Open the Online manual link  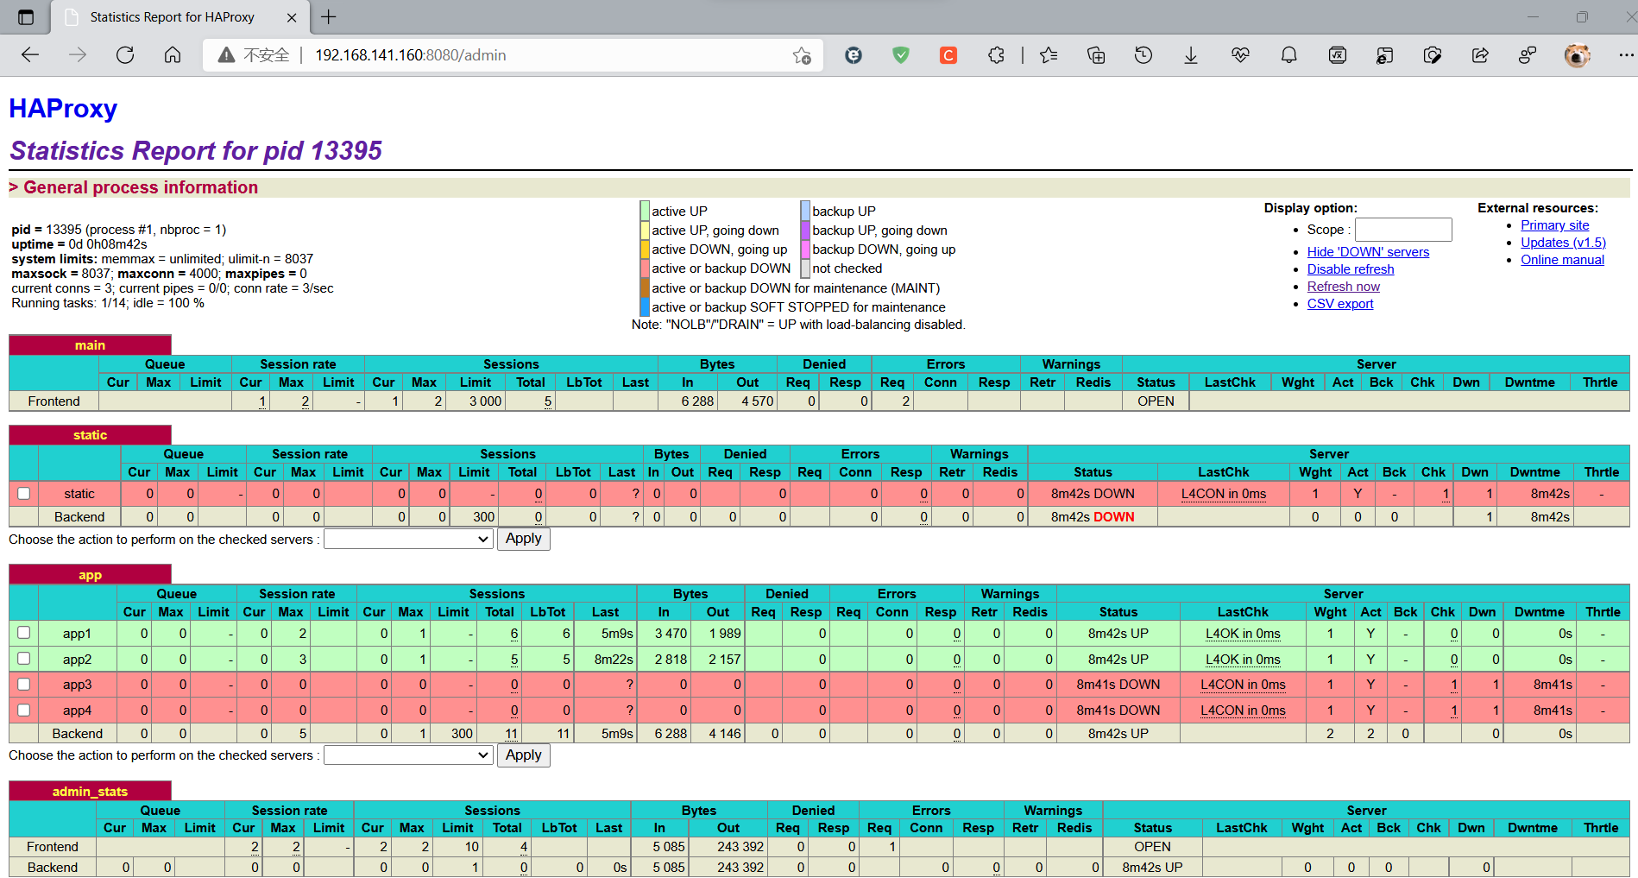coord(1562,260)
